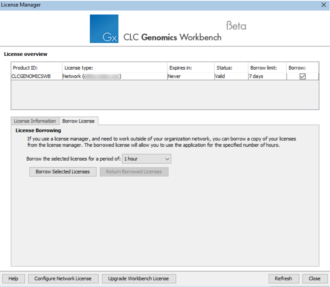Click the Beta label in header

click(236, 26)
